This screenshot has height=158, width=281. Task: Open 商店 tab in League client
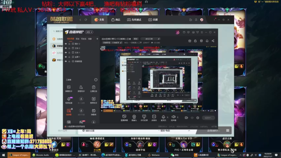(116, 20)
